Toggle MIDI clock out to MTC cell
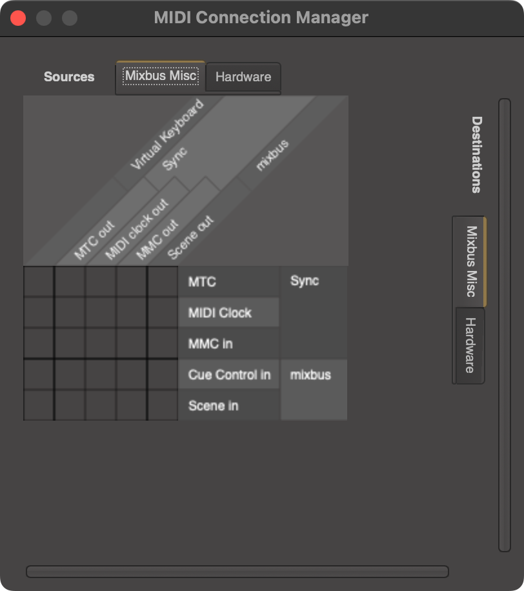The image size is (524, 591). coord(101,282)
